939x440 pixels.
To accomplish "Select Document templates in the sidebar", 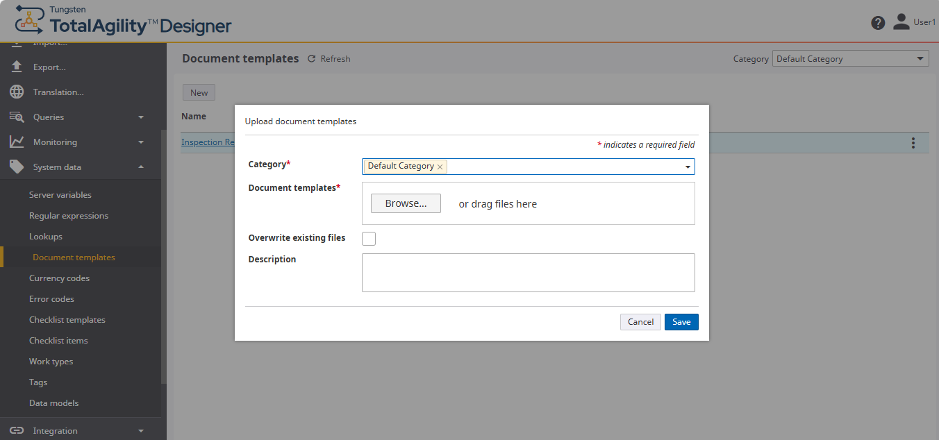I will tap(74, 257).
